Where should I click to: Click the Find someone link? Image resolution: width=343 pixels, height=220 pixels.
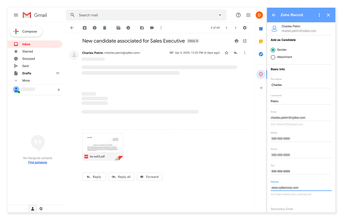coord(38,162)
